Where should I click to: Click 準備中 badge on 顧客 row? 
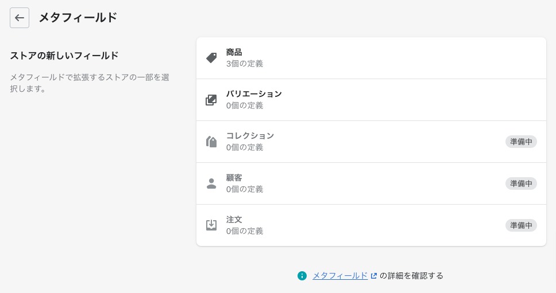click(x=521, y=183)
